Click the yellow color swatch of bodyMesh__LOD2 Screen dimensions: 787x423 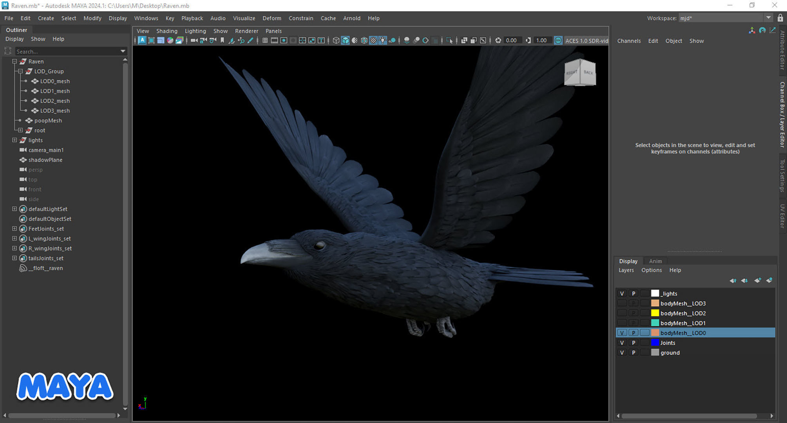(x=655, y=313)
